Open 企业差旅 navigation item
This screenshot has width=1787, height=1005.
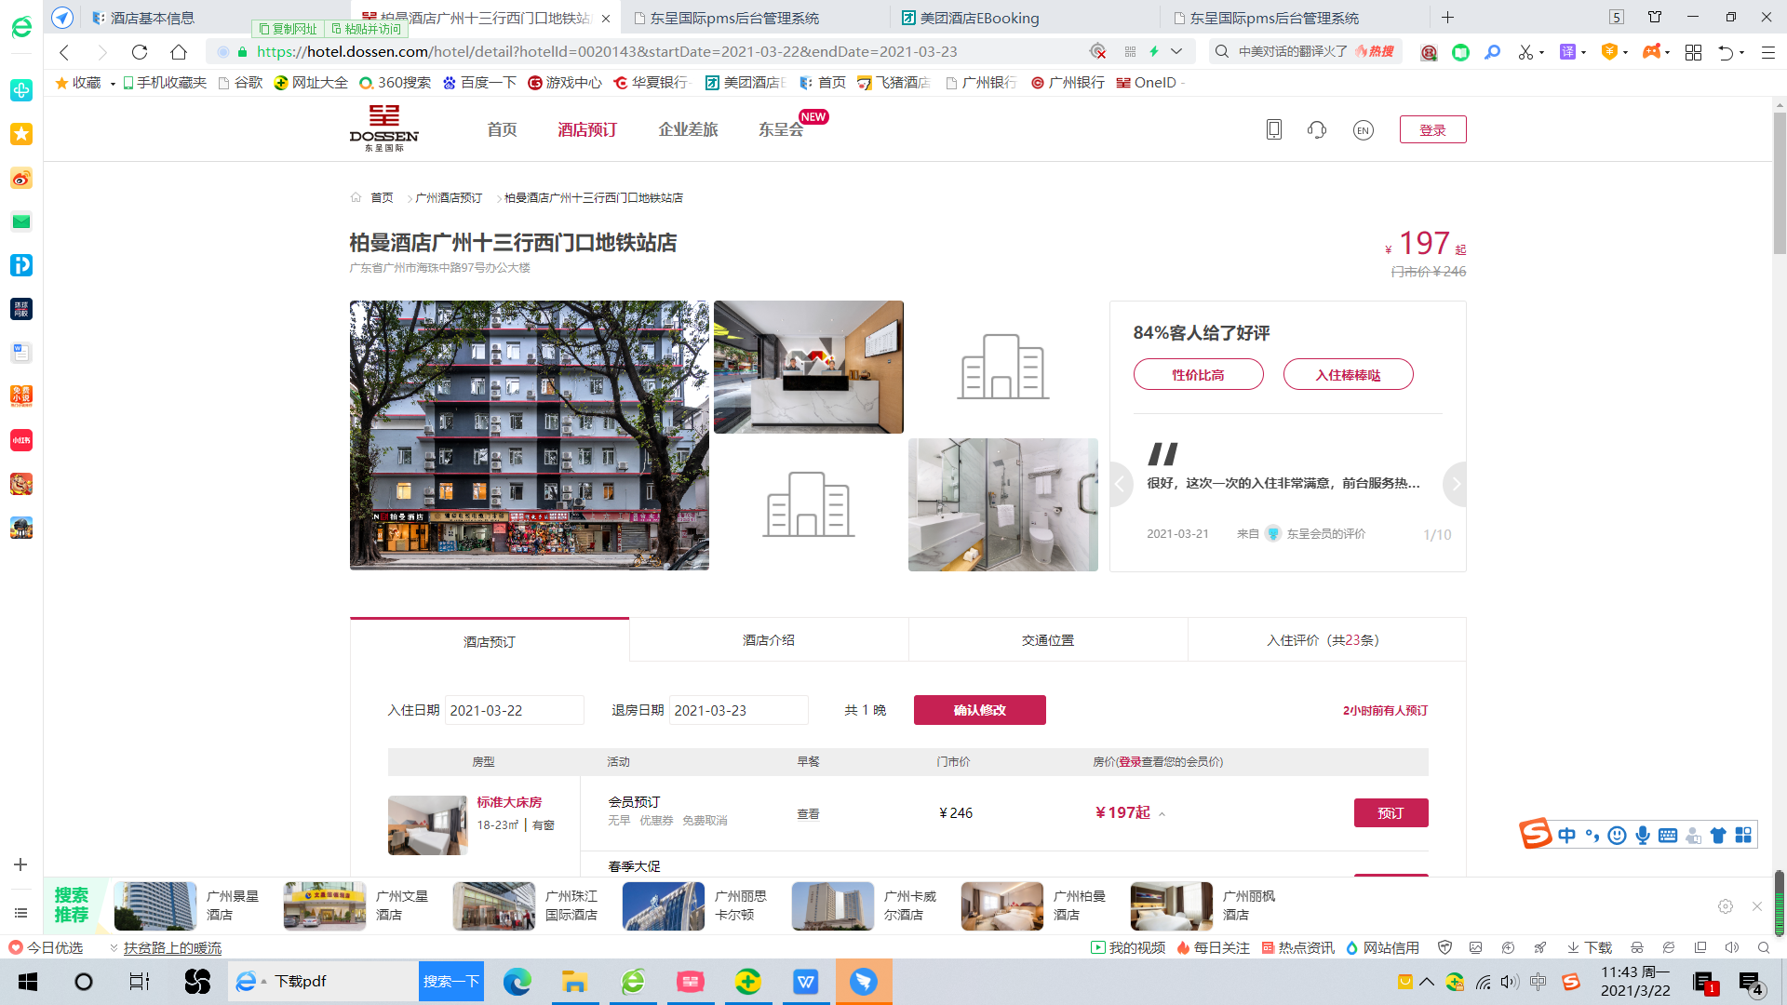point(688,129)
